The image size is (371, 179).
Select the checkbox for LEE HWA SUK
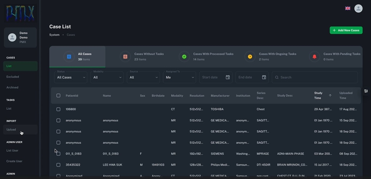point(58,165)
